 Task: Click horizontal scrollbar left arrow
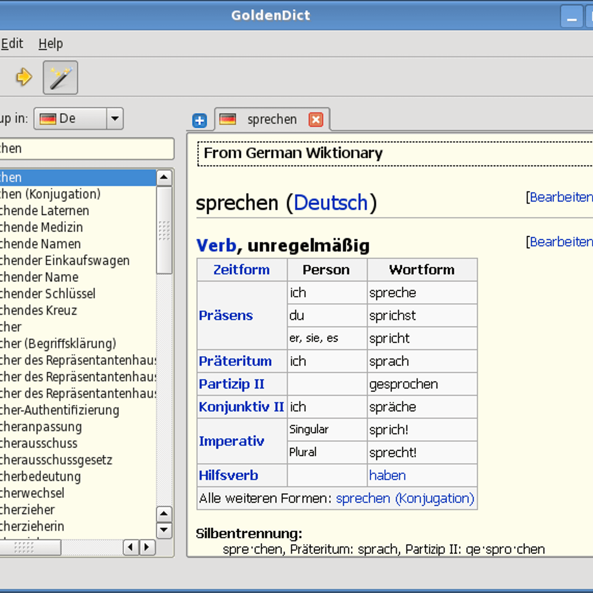click(131, 547)
